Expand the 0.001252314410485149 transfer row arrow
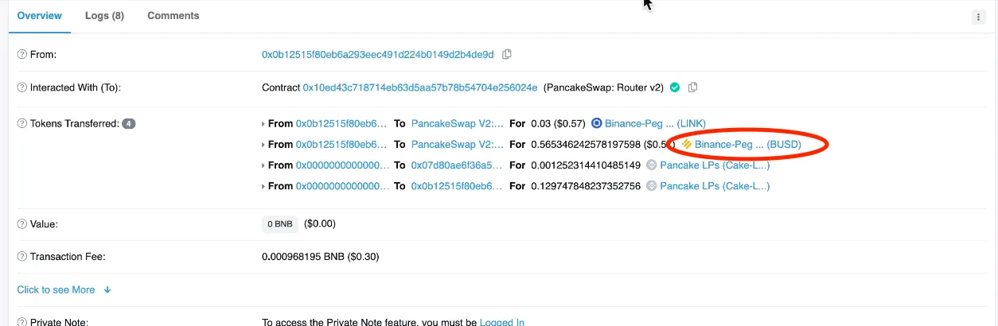Viewport: 998px width, 326px height. coord(263,165)
